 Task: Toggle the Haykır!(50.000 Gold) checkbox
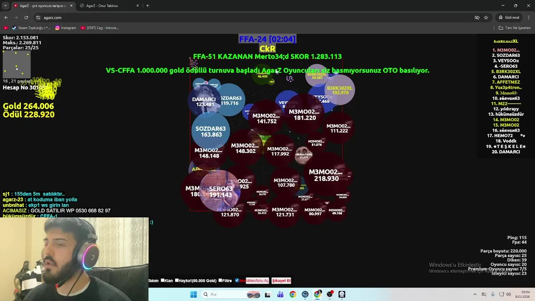click(x=177, y=281)
